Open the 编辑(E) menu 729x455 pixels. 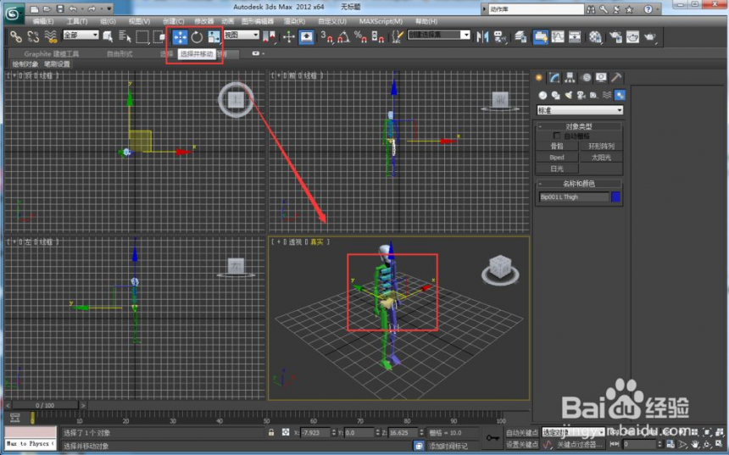42,21
